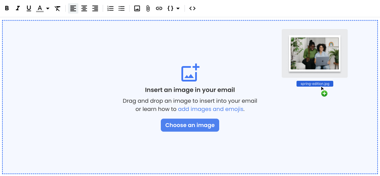
Task: Click the spring-edition.jpg file label
Action: pos(315,84)
